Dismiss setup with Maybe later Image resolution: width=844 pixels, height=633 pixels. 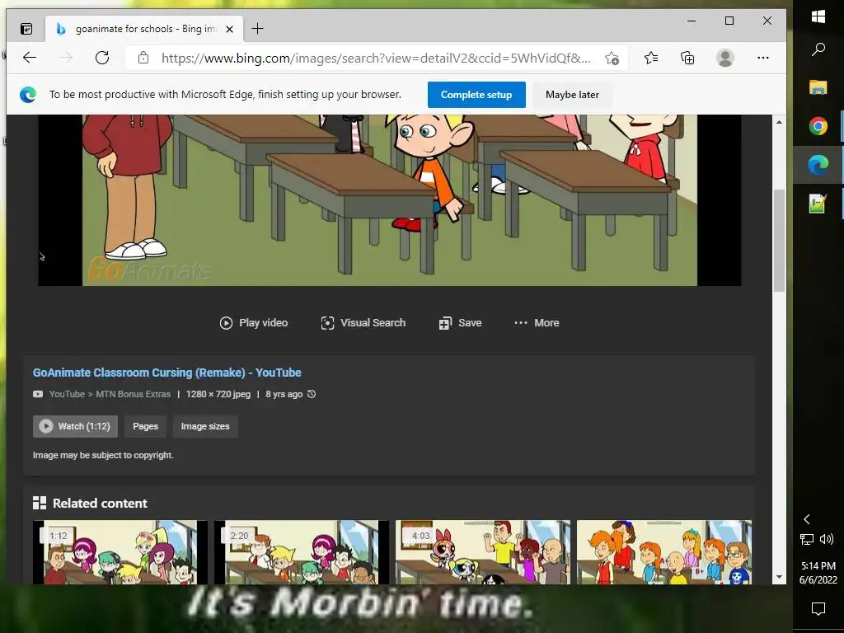572,95
